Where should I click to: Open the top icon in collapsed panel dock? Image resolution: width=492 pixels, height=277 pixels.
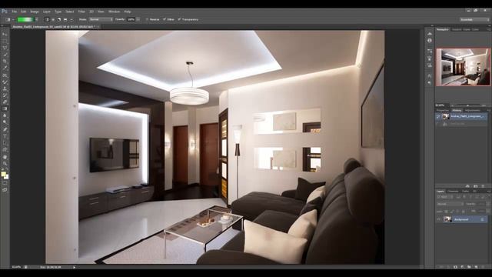430,34
